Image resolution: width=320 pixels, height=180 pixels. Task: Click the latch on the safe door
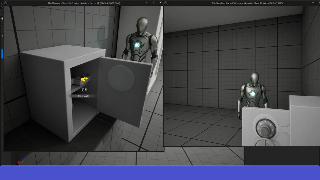[x=285, y=130]
